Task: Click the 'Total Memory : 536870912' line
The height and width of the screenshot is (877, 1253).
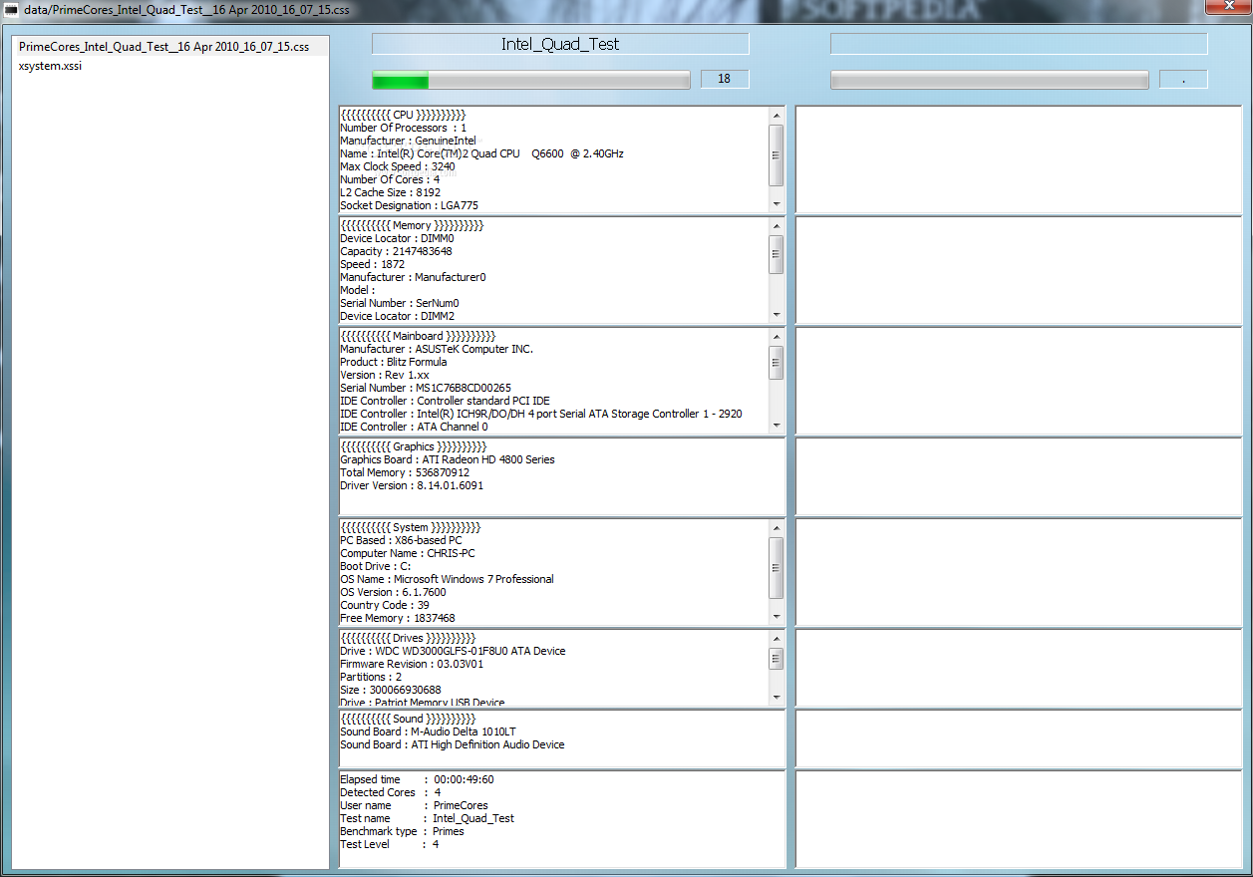Action: (405, 472)
